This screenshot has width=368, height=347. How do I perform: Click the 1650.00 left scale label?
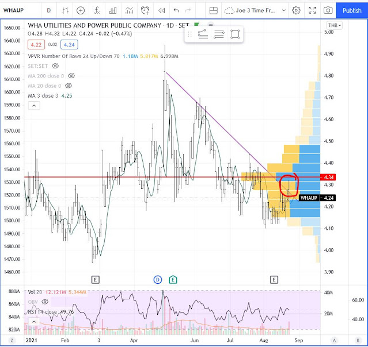(12, 28)
